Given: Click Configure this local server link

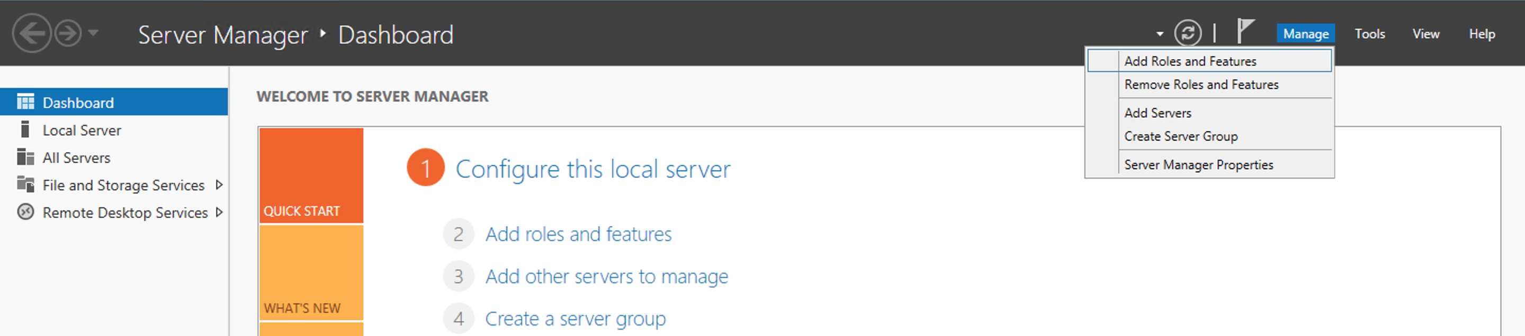Looking at the screenshot, I should (593, 169).
